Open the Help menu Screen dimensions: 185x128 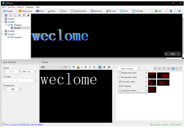pos(38,7)
